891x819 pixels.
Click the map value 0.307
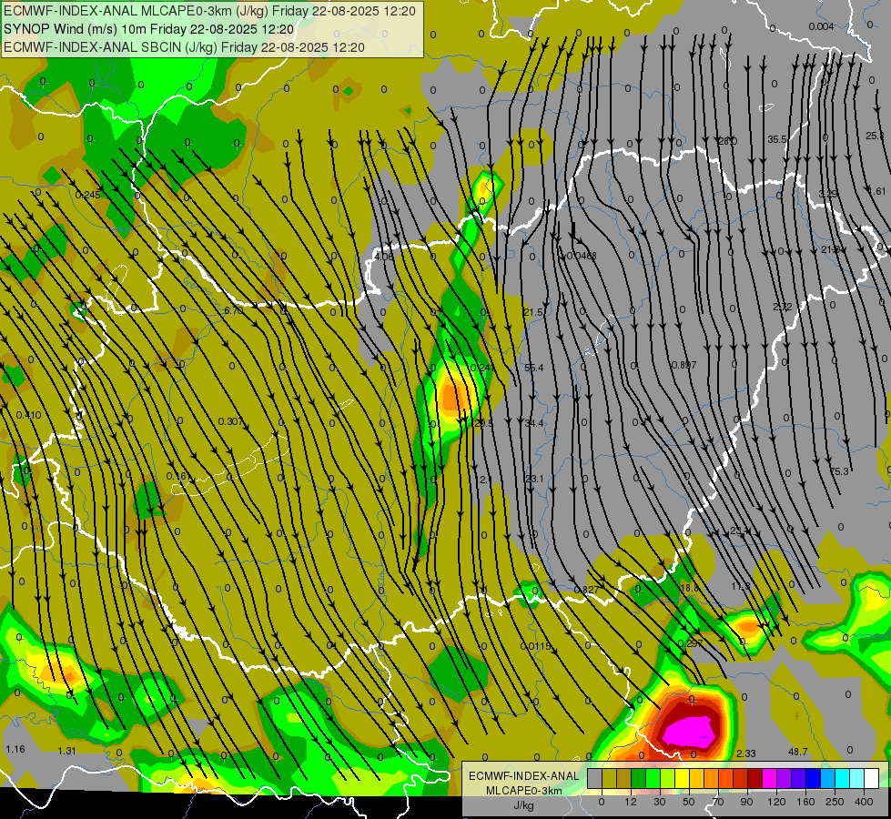point(230,421)
